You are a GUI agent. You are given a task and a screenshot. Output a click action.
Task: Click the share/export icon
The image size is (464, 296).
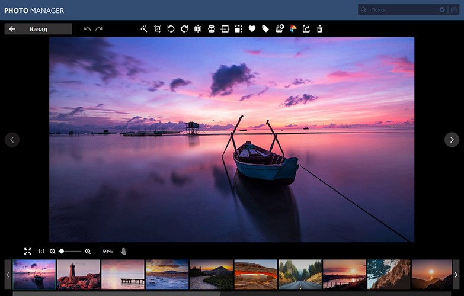click(306, 28)
